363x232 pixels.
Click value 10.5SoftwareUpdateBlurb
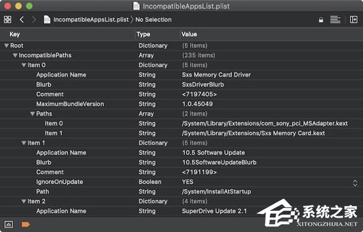(x=220, y=162)
